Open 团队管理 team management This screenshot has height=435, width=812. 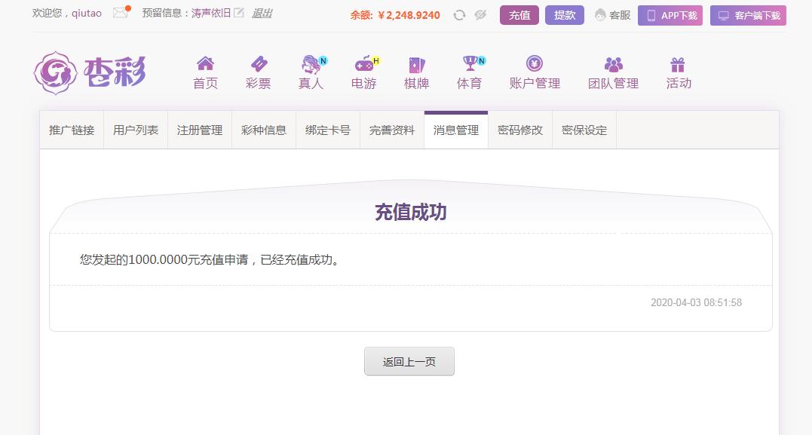(x=614, y=73)
